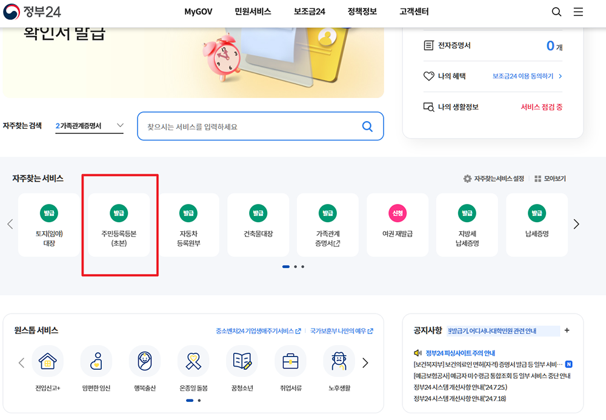Open the 건축물대장 issuance icon
The width and height of the screenshot is (606, 420).
pos(258,225)
